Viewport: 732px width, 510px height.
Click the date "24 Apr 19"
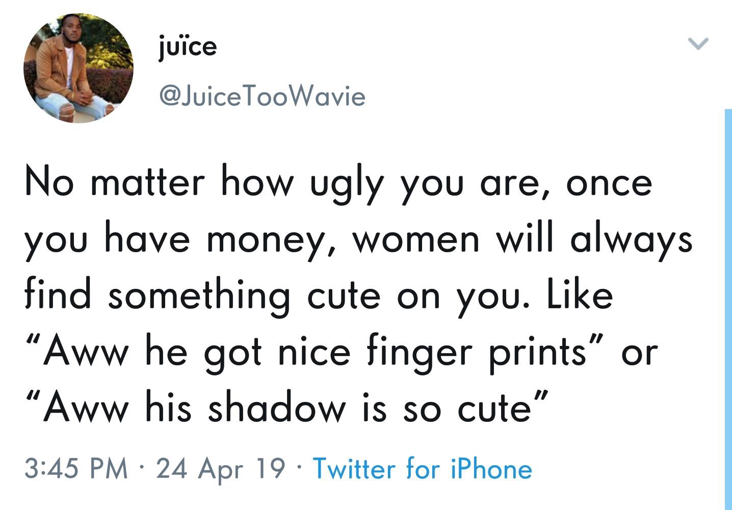220,468
